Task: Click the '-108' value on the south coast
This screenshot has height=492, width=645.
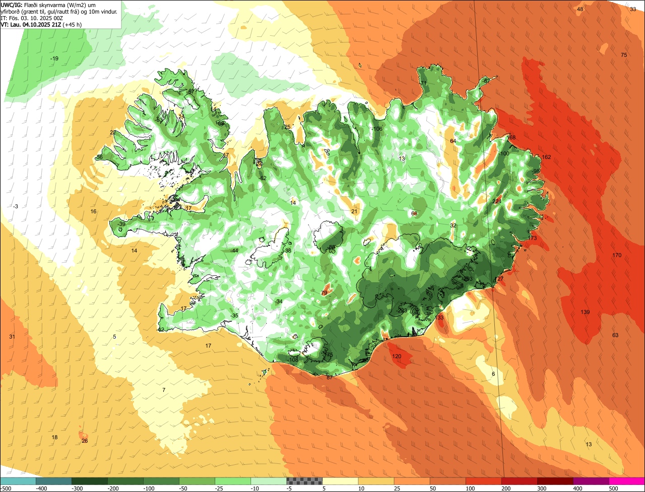Action: pos(293,360)
